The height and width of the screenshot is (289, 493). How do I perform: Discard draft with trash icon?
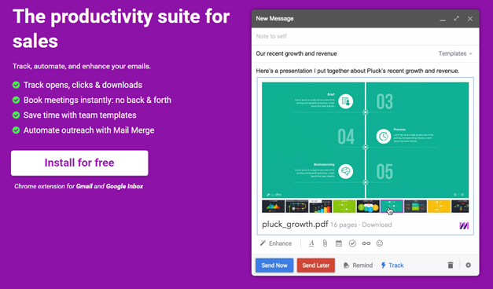451,265
